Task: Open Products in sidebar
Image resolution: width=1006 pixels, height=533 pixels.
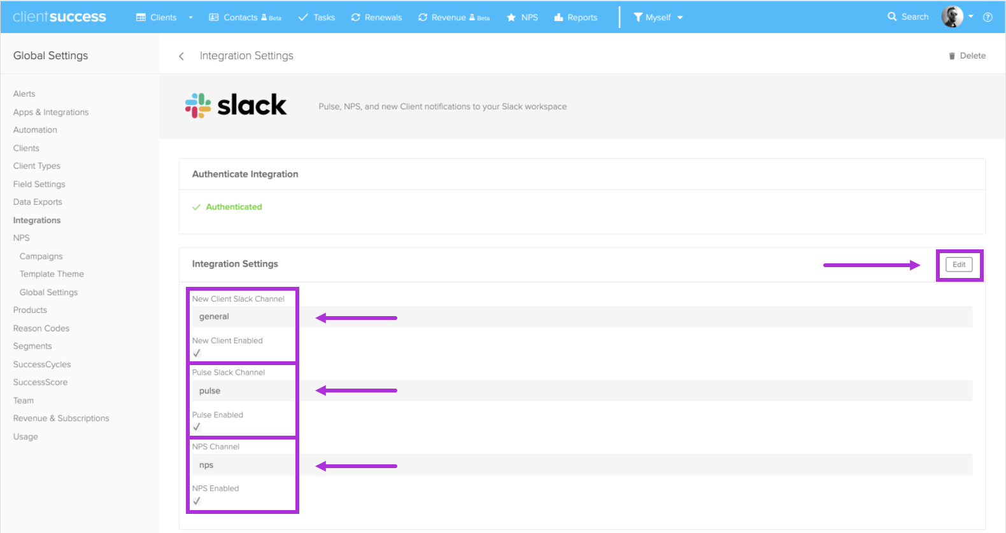Action: [x=30, y=310]
